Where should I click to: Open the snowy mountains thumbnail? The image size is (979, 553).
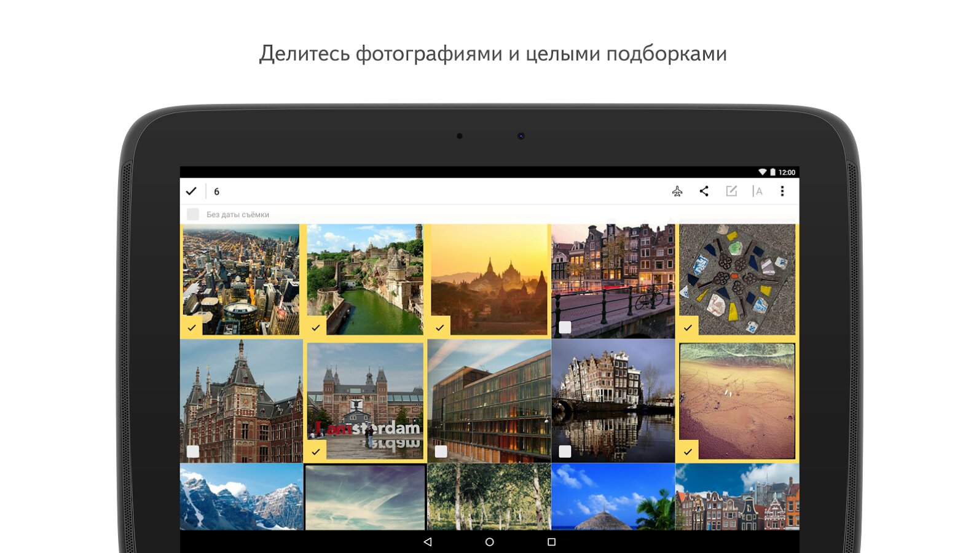pyautogui.click(x=241, y=496)
